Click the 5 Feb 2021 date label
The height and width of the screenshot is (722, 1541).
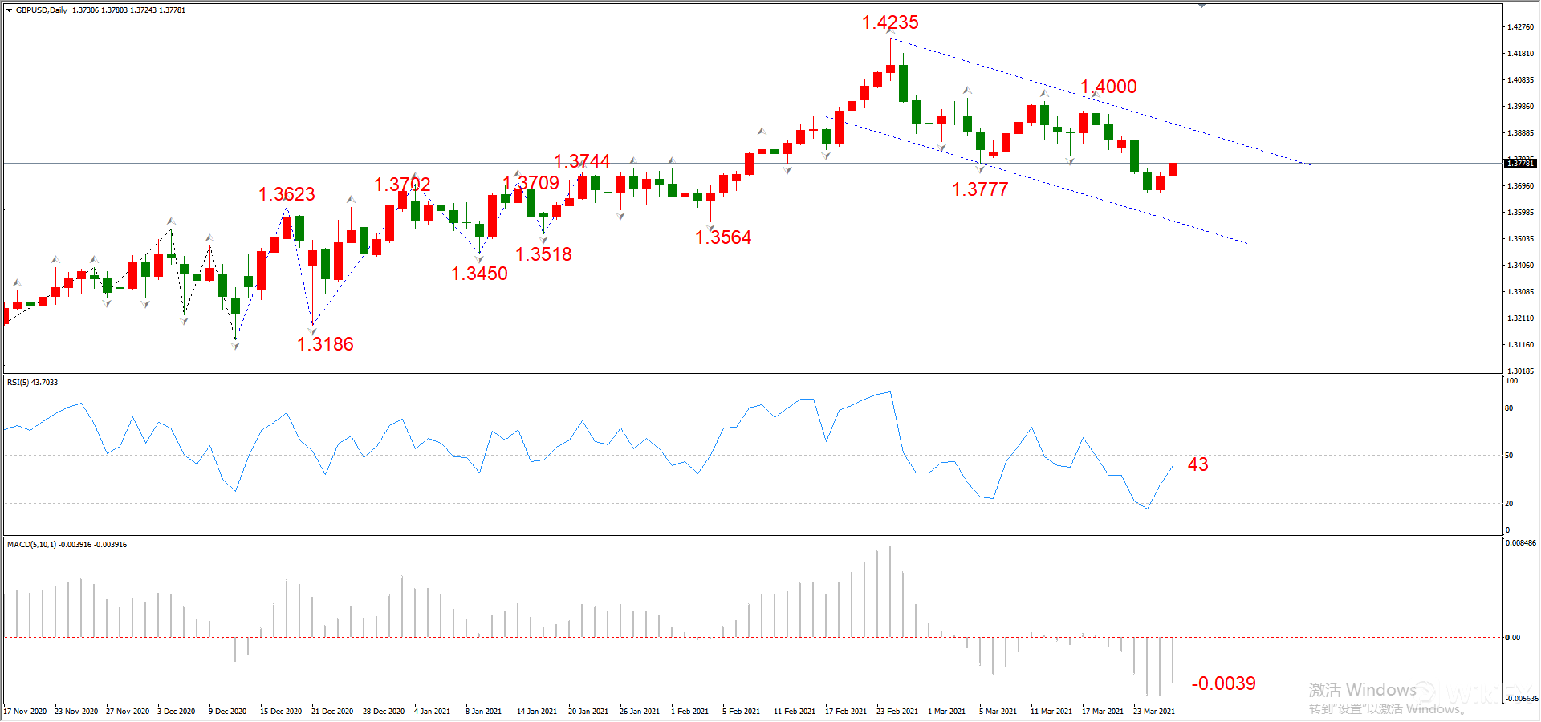(x=741, y=712)
